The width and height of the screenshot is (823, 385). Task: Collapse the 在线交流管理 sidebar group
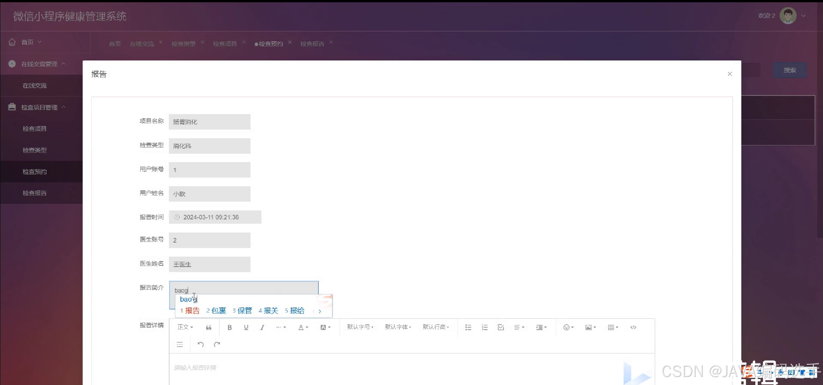(x=39, y=64)
